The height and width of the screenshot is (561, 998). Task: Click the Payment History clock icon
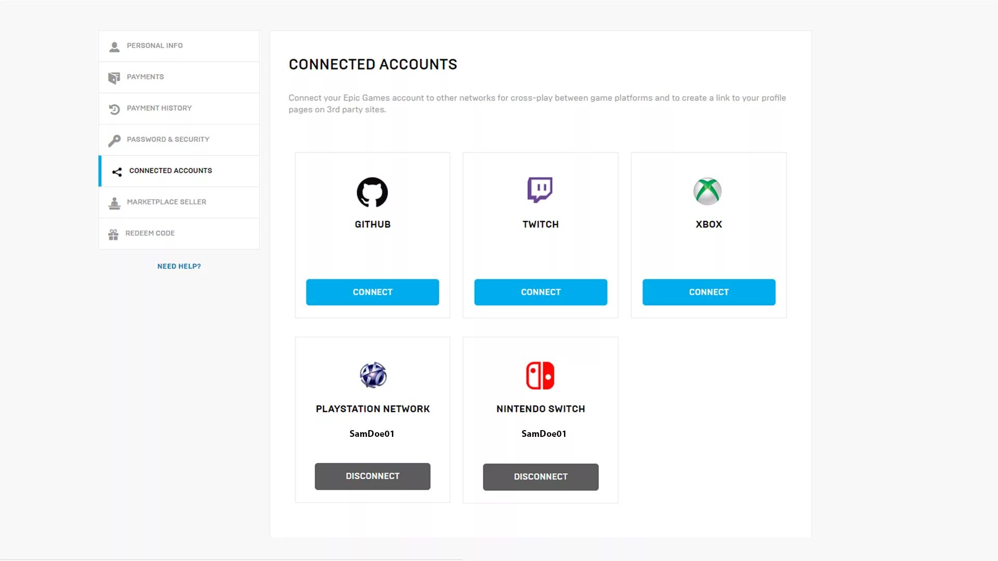click(x=114, y=109)
